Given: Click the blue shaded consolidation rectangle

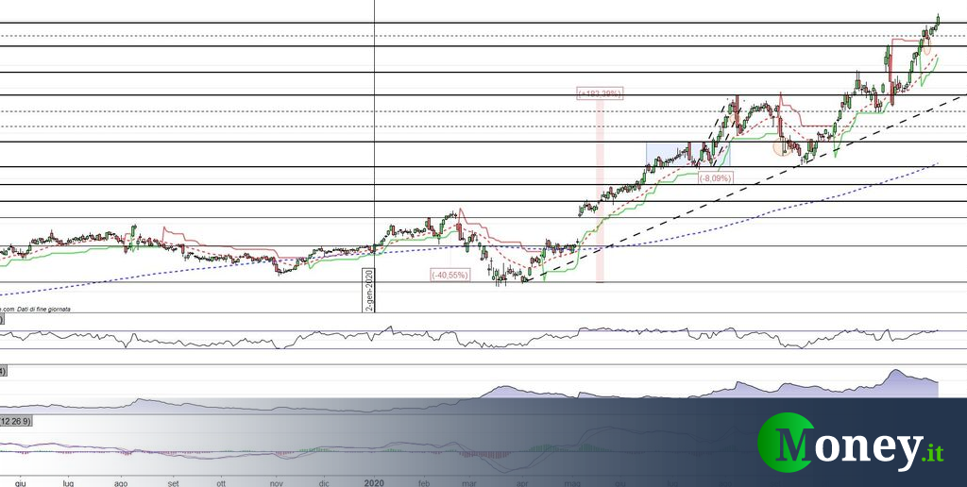Looking at the screenshot, I should [x=688, y=155].
